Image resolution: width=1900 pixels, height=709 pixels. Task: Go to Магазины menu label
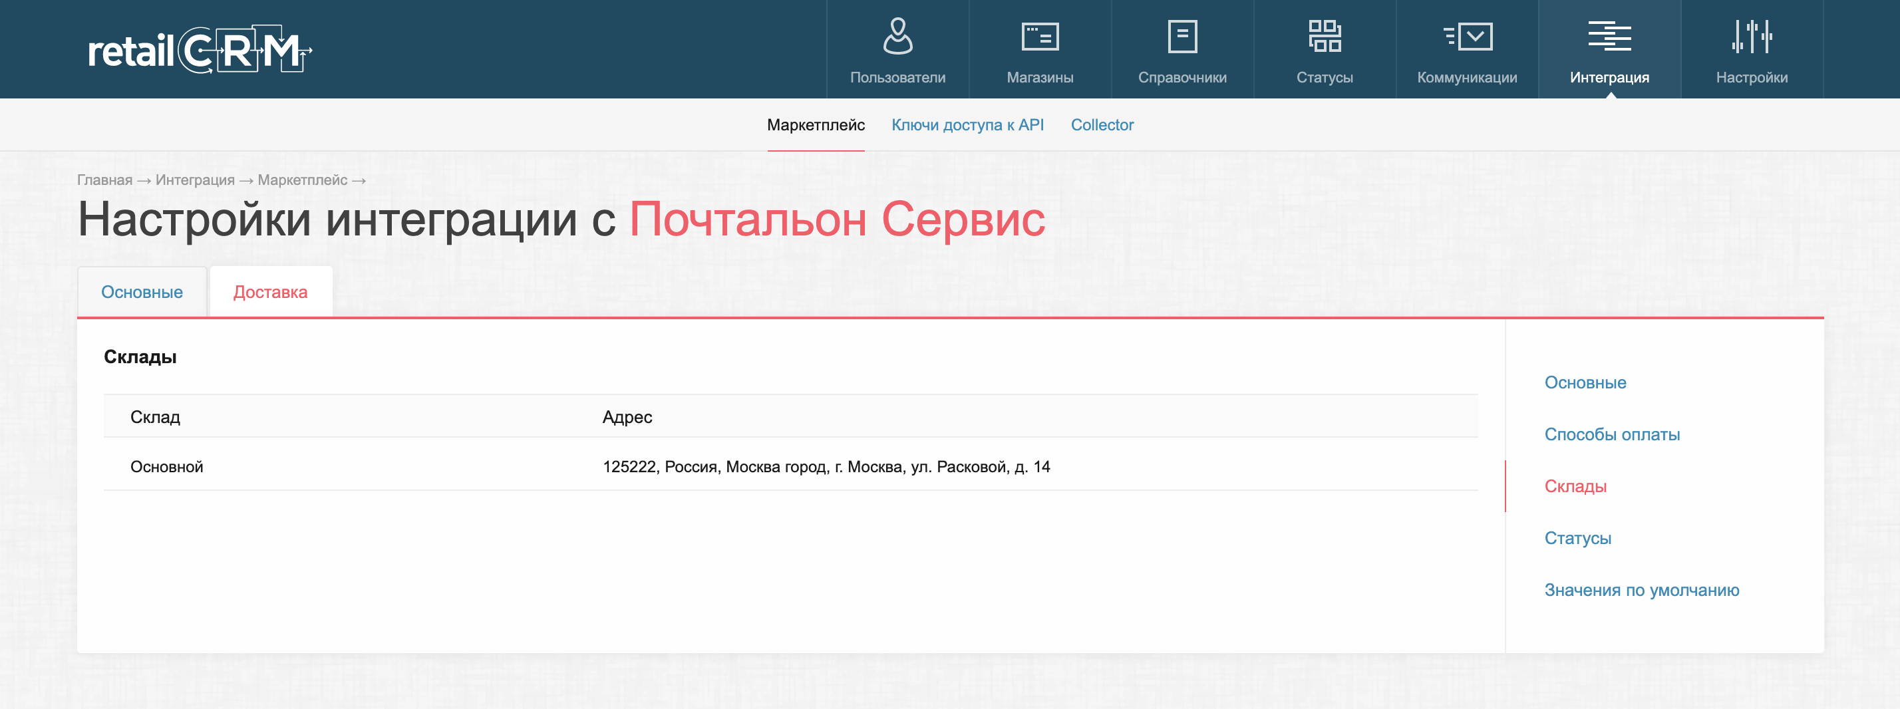pyautogui.click(x=1040, y=77)
